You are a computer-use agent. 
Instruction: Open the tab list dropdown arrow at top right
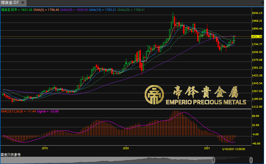coord(263,3)
